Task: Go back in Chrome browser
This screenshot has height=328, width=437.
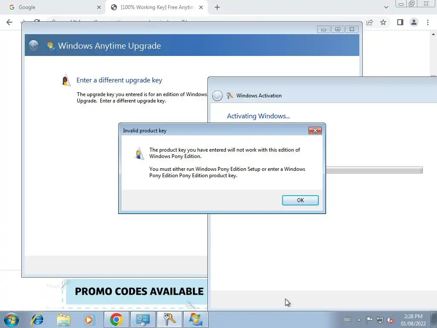Action: [9, 22]
